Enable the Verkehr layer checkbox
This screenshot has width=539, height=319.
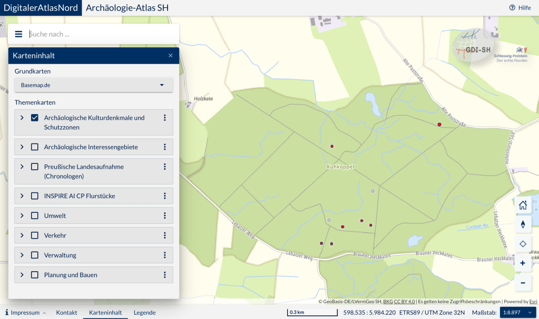tap(35, 235)
